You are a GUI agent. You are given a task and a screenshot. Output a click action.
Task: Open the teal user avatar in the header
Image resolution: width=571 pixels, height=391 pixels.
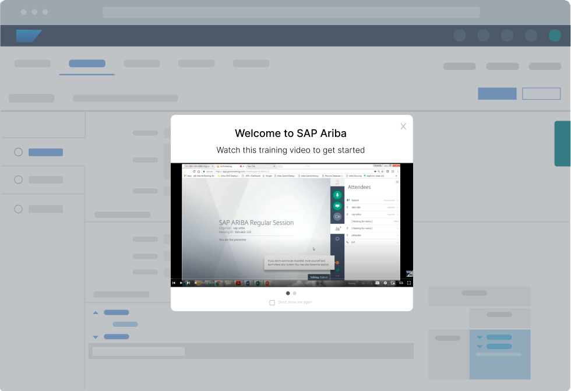pyautogui.click(x=555, y=36)
